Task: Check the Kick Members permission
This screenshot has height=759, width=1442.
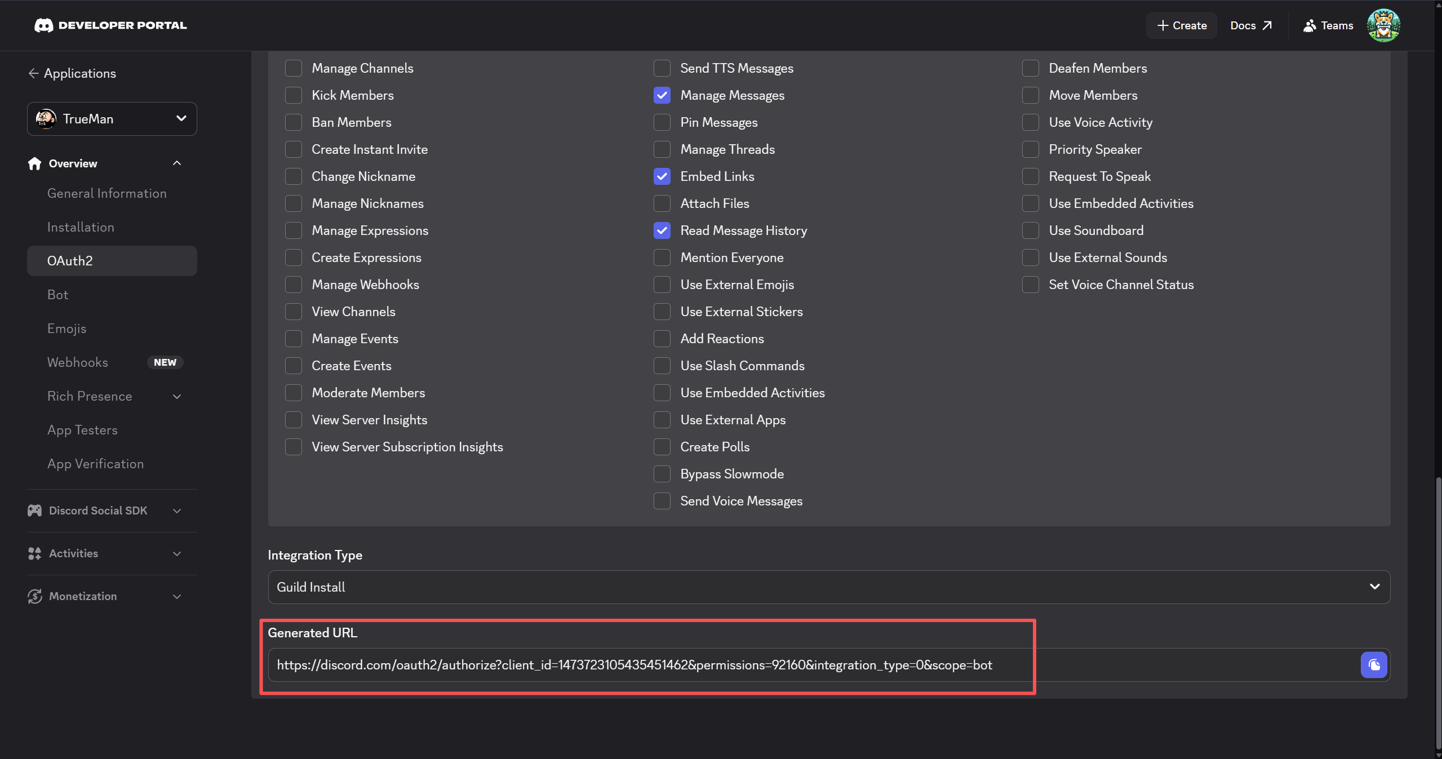Action: click(x=293, y=95)
